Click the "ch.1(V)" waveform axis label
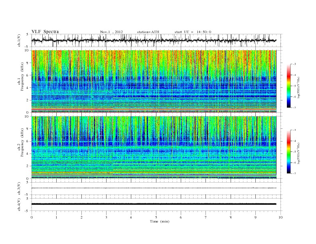This screenshot has height=244, width=316. point(19,40)
